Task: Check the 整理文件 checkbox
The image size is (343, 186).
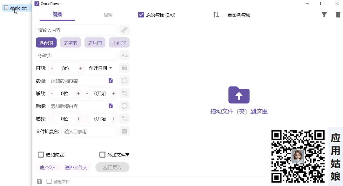Action: coord(49,182)
